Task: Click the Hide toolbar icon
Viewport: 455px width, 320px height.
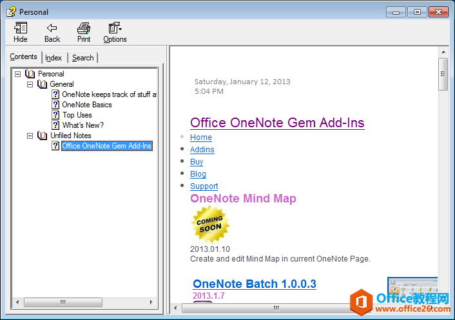Action: point(21,28)
